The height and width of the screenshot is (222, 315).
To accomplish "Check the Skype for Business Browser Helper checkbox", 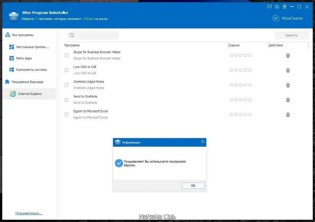I will (67, 55).
